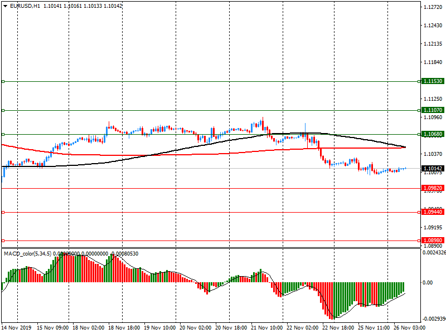446x334 pixels.
Task: Click the 1.12720 price scale value
Action: (x=433, y=7)
